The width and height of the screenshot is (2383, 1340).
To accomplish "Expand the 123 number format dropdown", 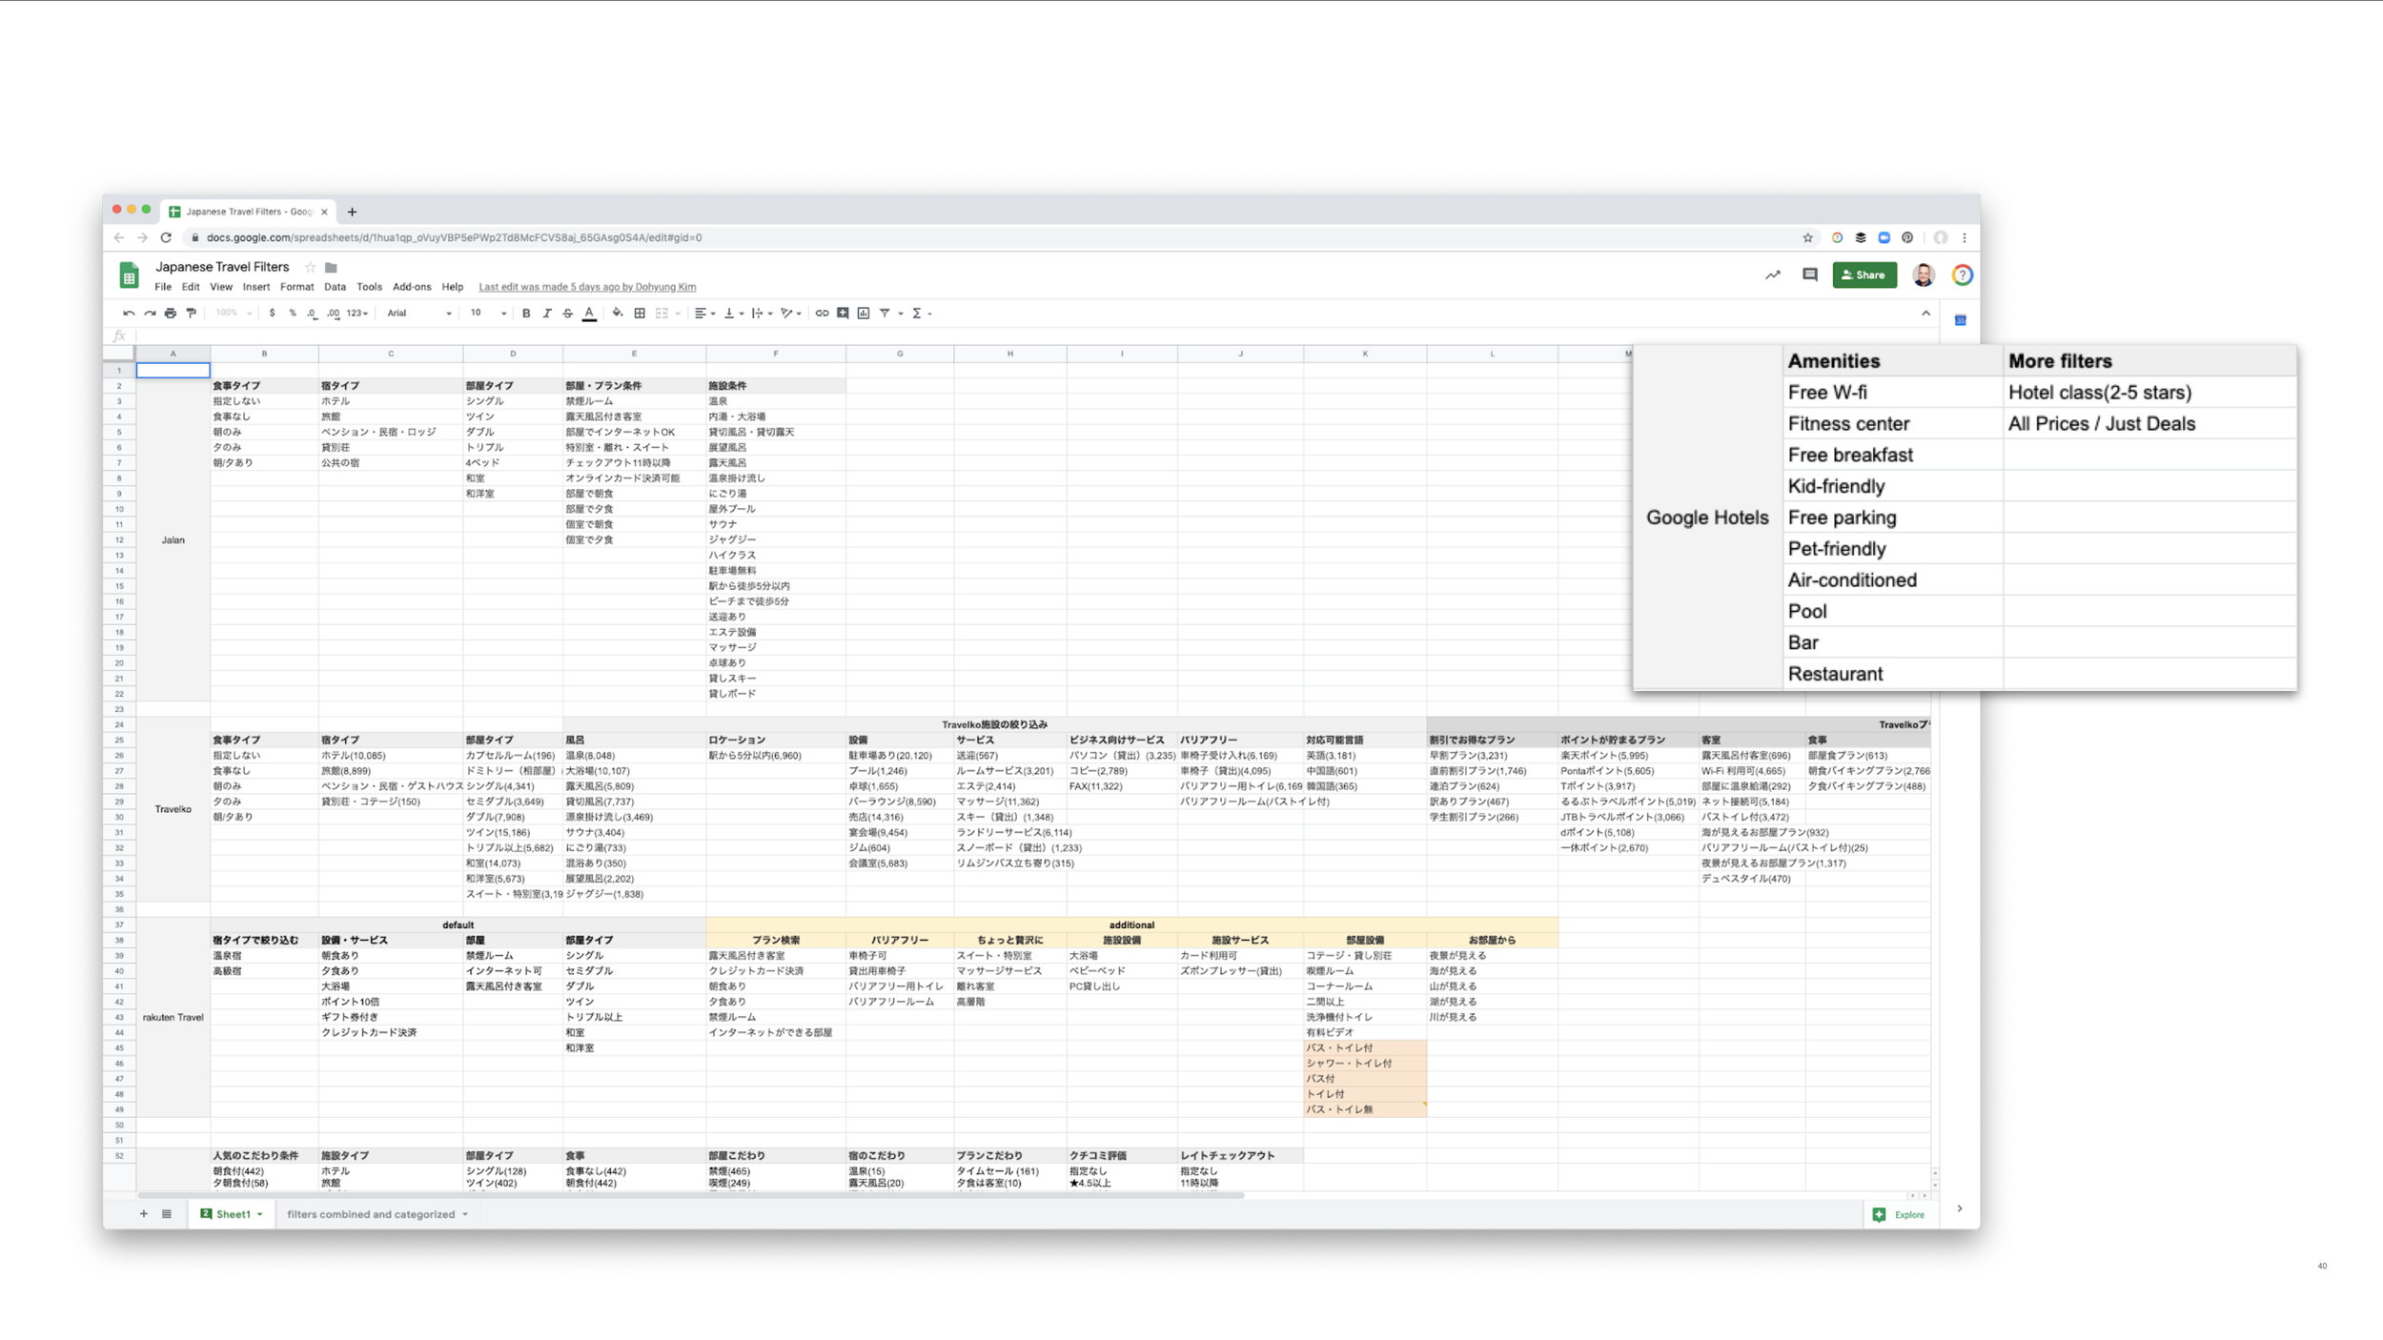I will coord(357,313).
